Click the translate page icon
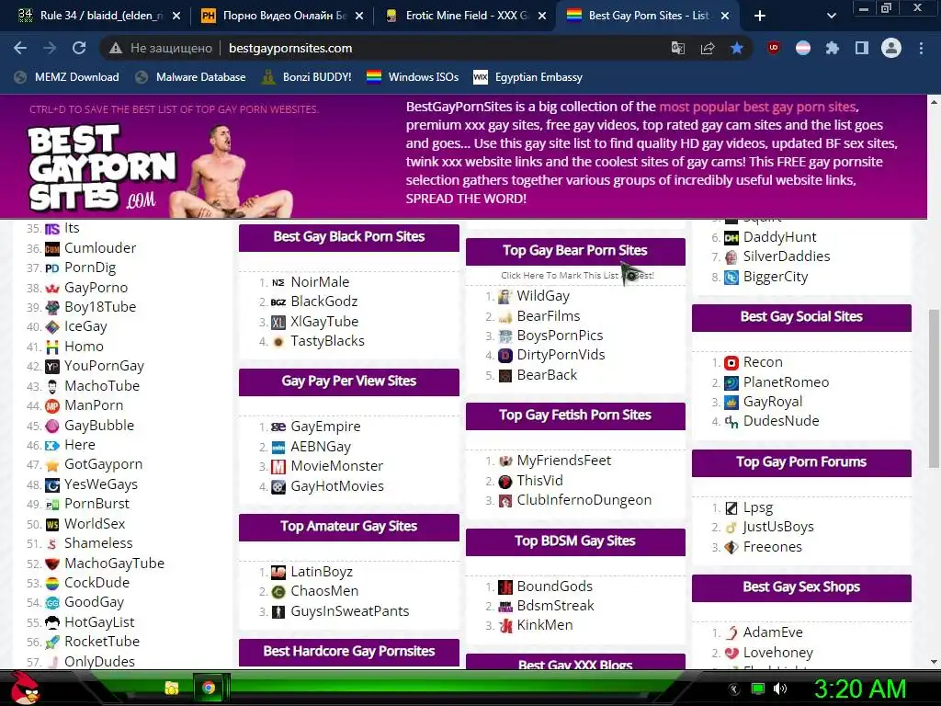 [x=678, y=48]
